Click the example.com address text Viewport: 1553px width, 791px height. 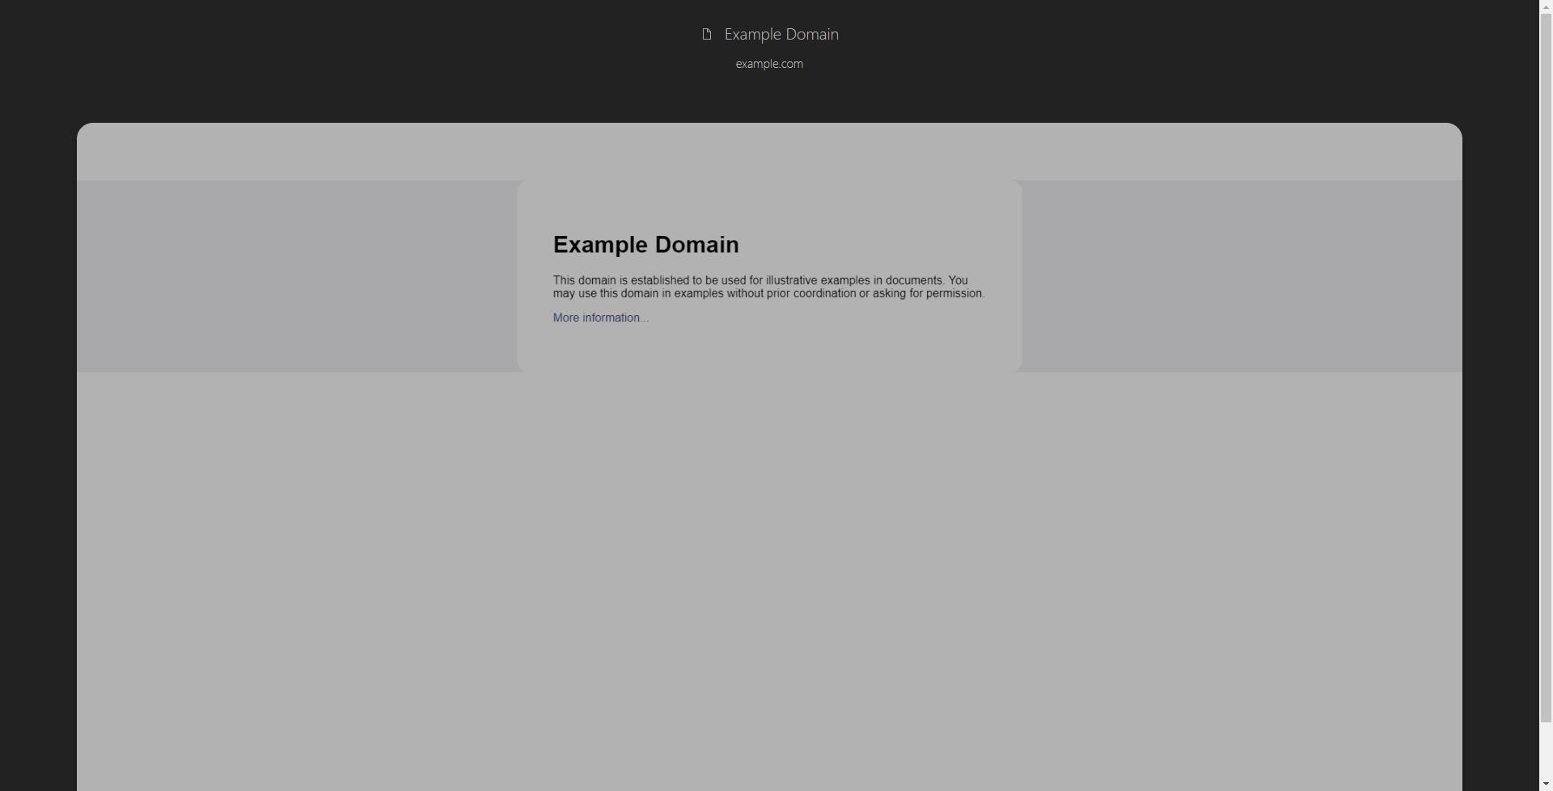(x=769, y=64)
